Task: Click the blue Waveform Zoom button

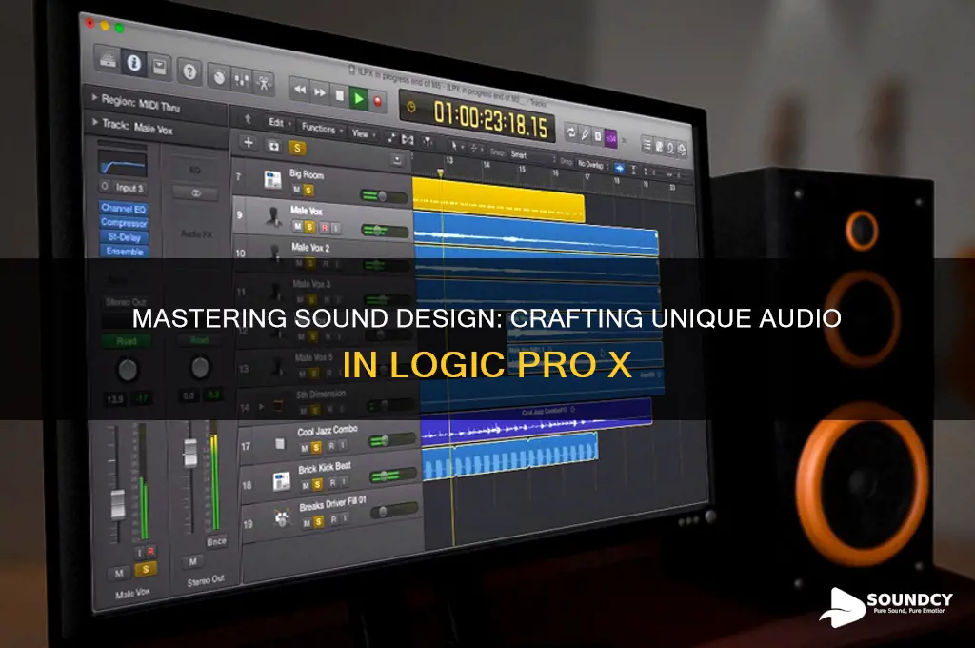Action: 619,168
